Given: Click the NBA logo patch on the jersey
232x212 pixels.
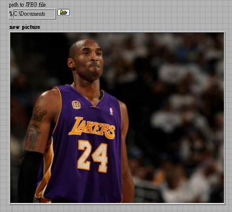Looking at the screenshot, I should (111, 111).
